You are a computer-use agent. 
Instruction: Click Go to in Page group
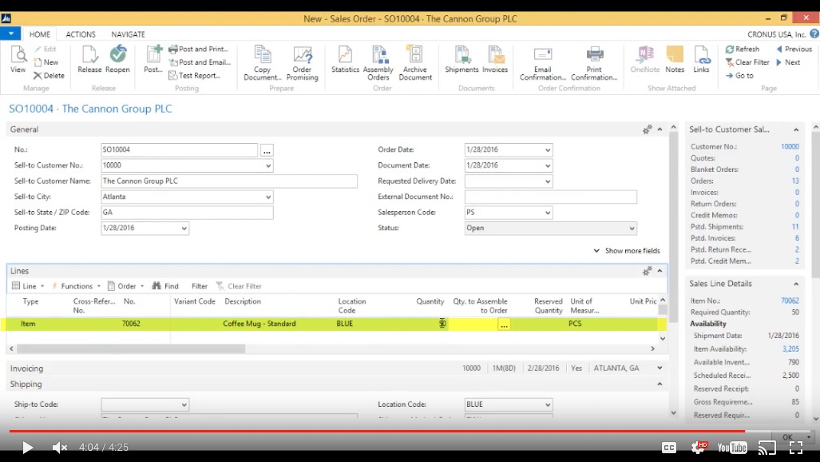tap(739, 75)
